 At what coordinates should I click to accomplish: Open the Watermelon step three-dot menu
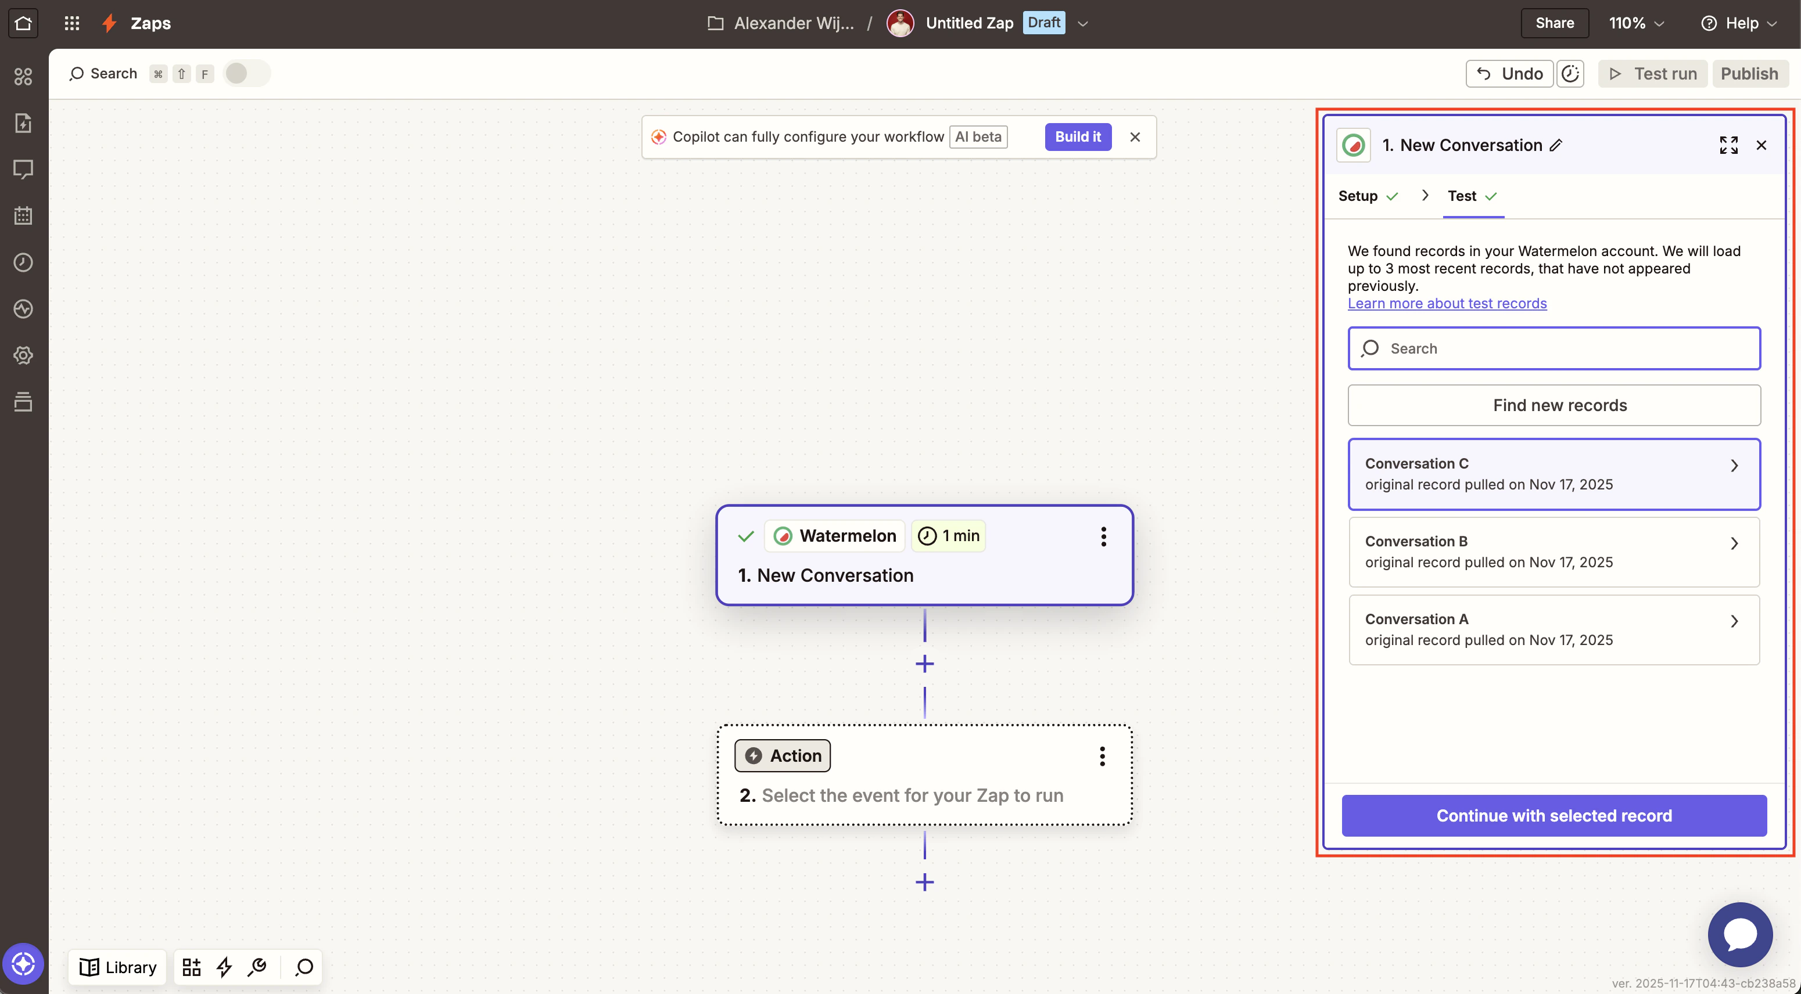[x=1103, y=536]
